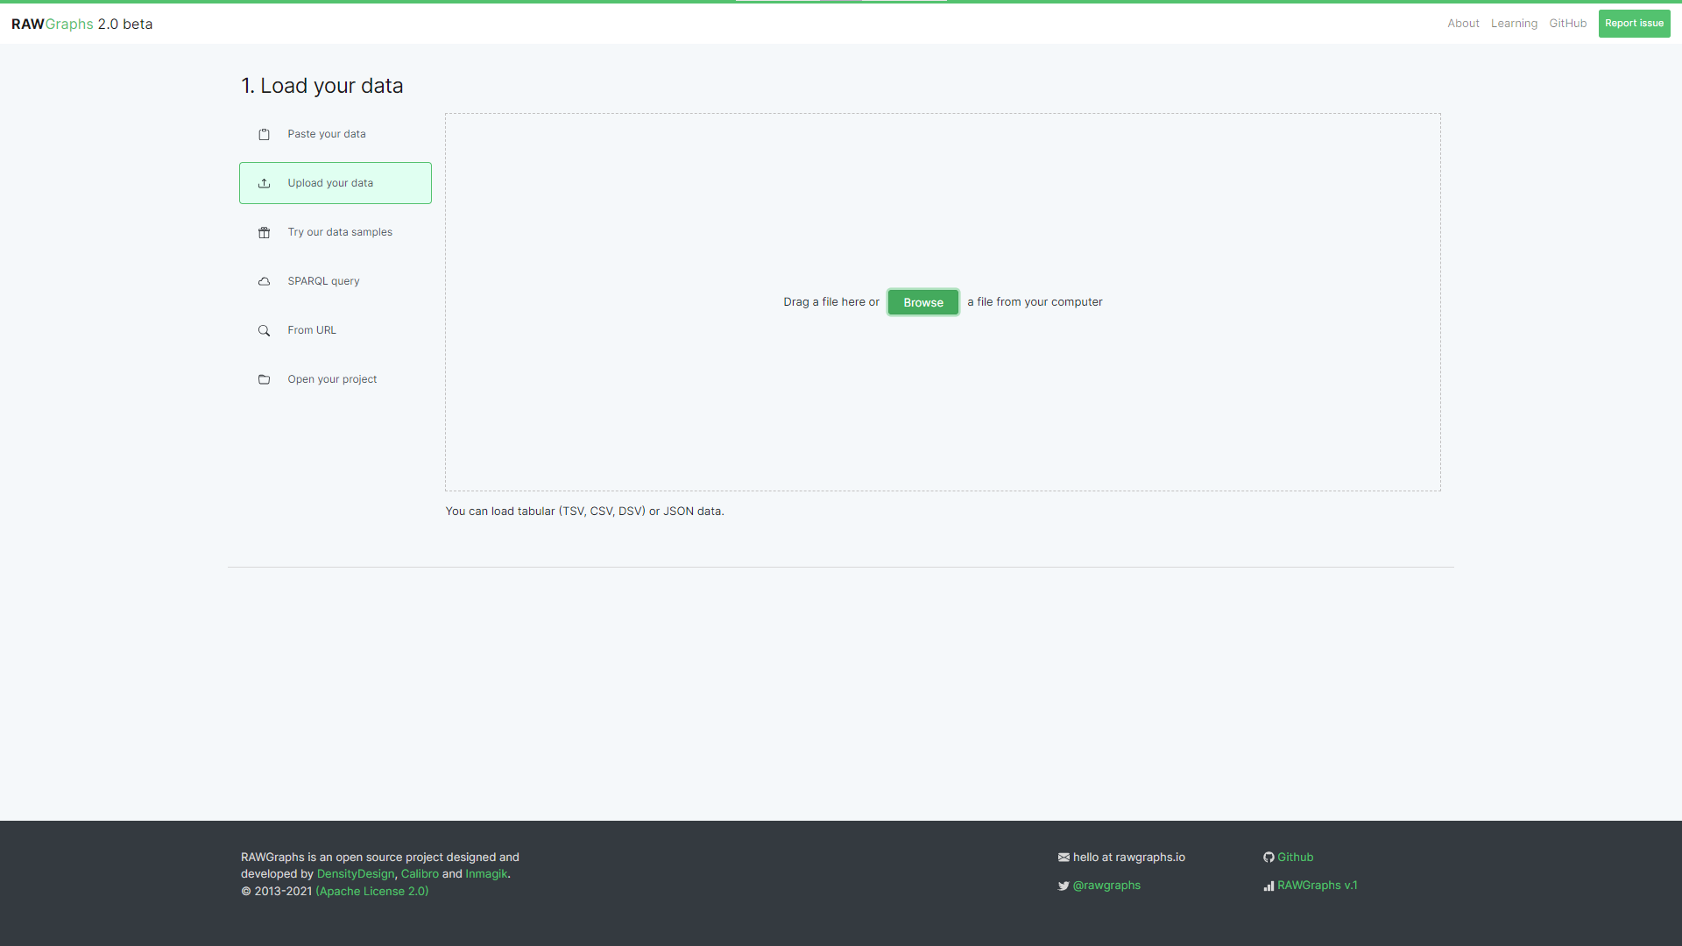The height and width of the screenshot is (946, 1682).
Task: Click the folder icon beside Open your project
Action: [264, 379]
